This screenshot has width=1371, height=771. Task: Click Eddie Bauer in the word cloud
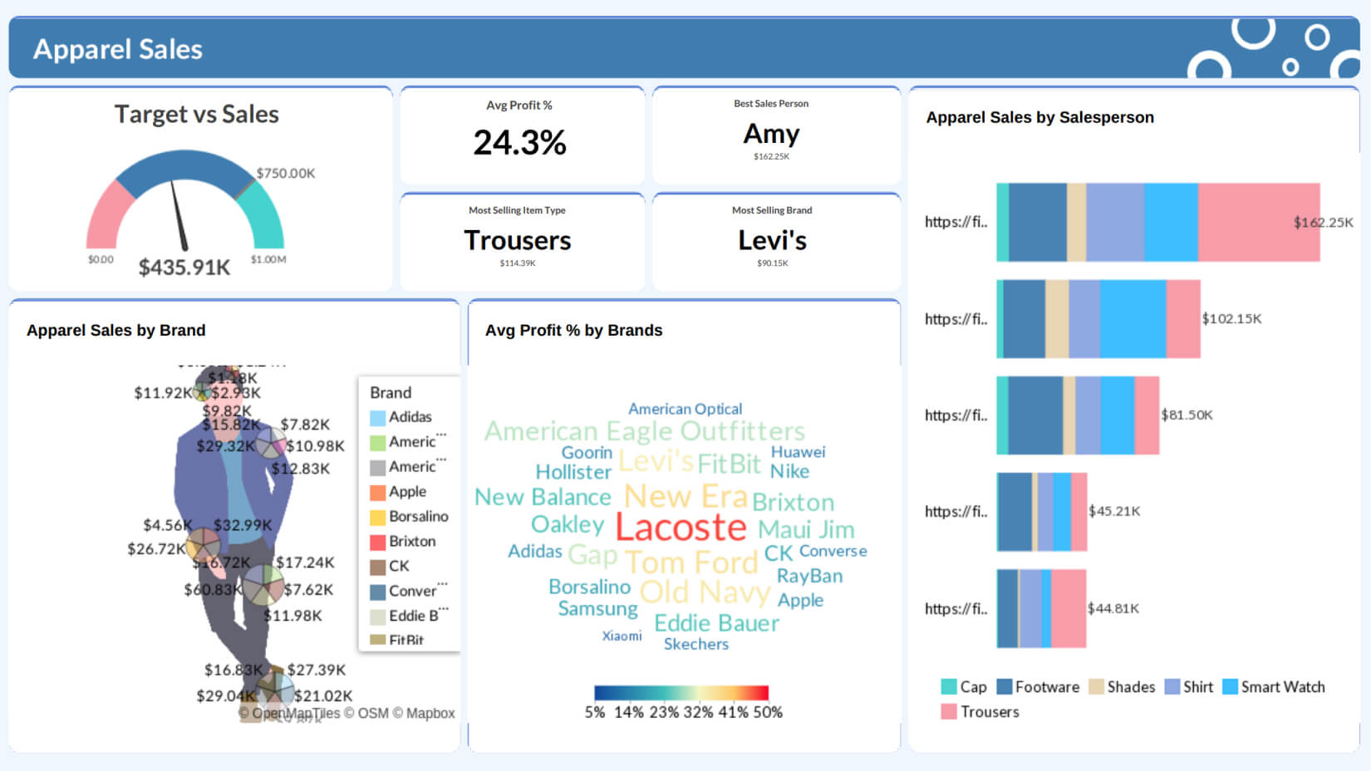pos(716,623)
